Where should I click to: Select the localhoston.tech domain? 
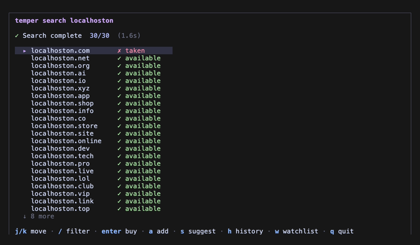coord(62,156)
